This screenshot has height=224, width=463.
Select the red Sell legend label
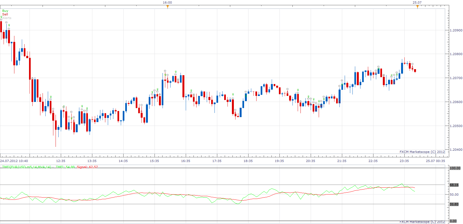click(5, 14)
